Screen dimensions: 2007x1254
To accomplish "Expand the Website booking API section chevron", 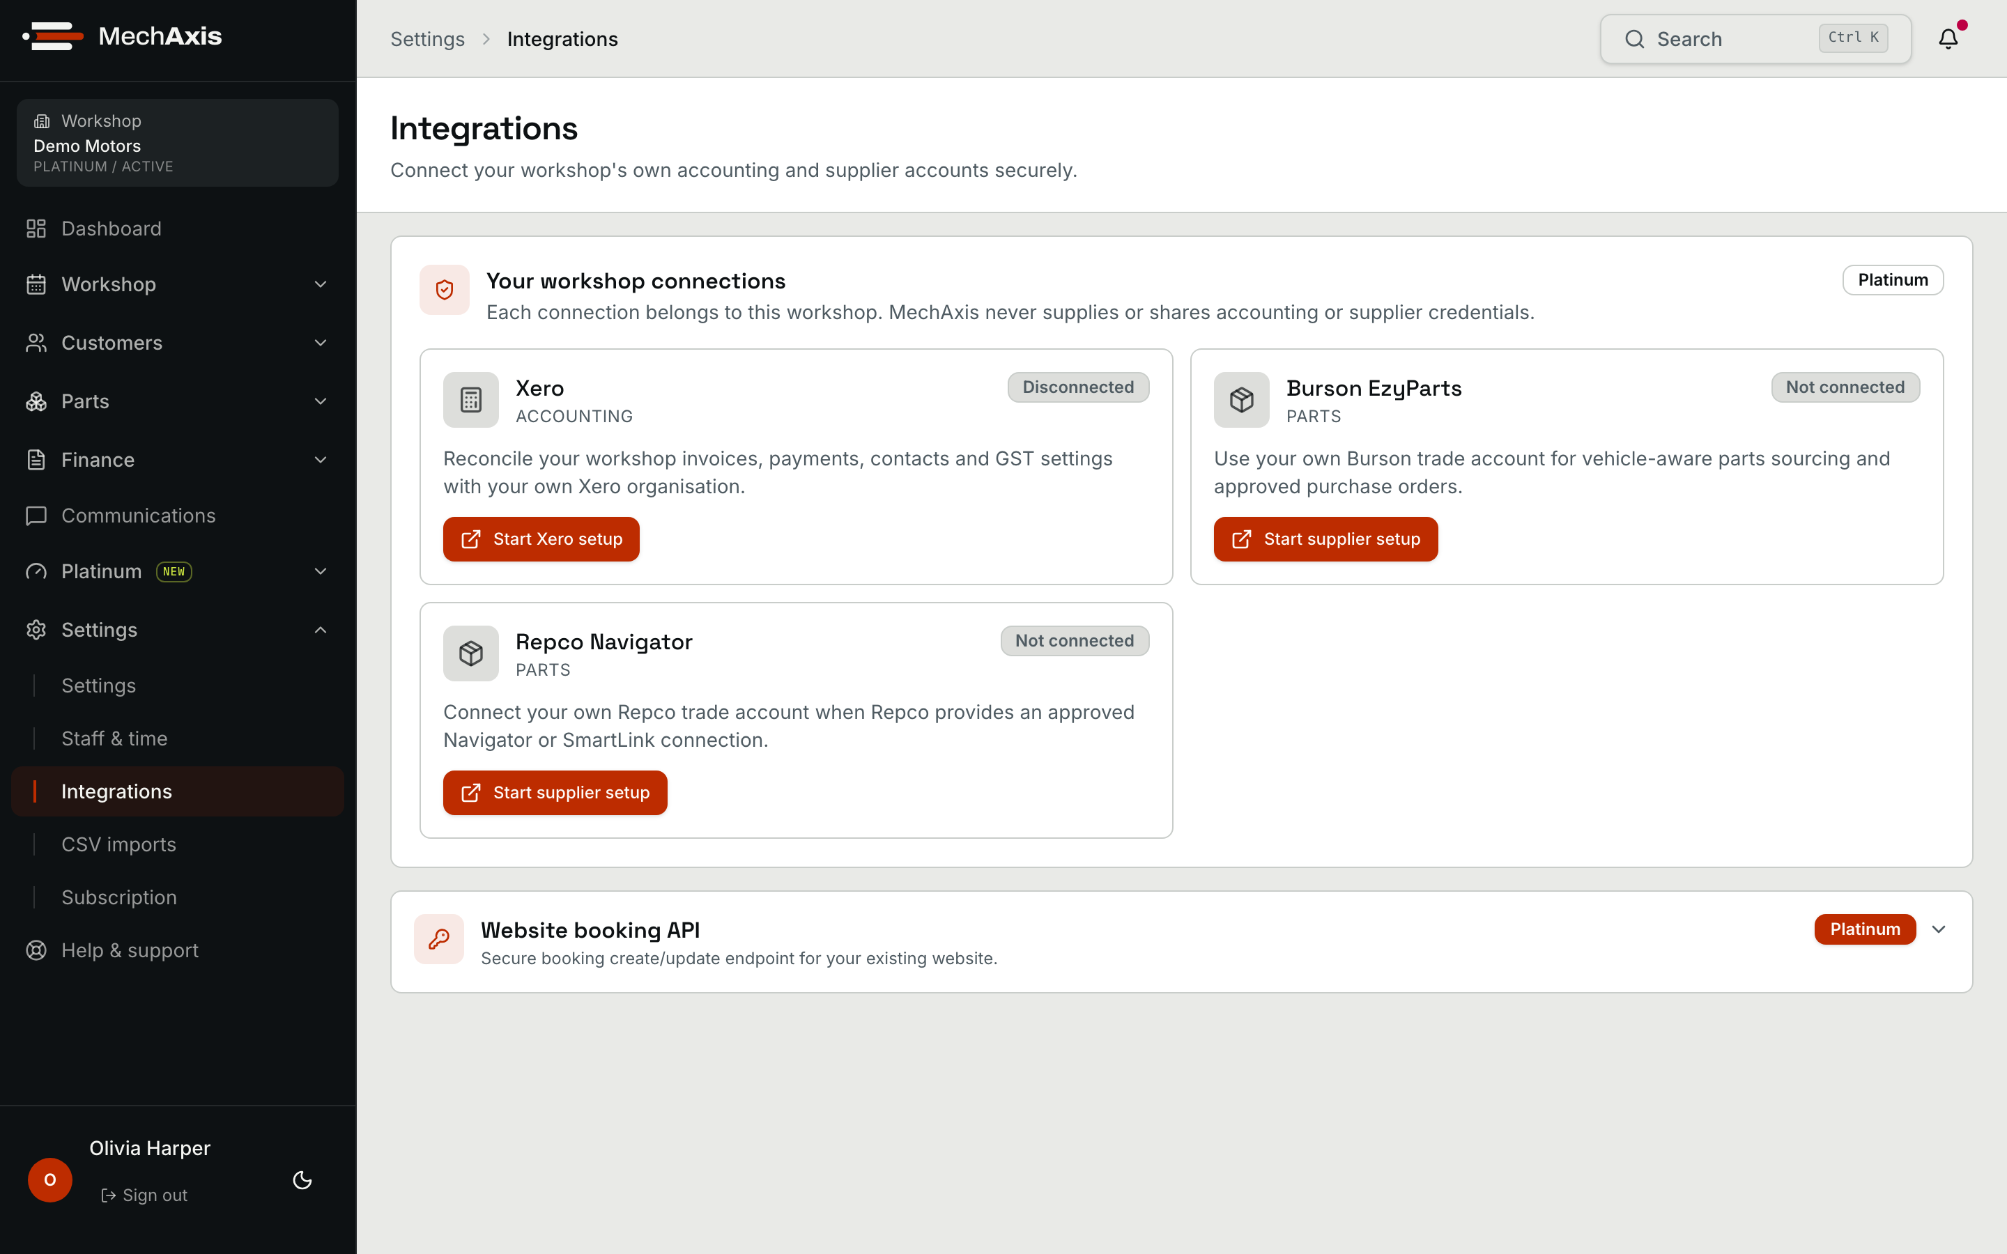I will coord(1938,929).
